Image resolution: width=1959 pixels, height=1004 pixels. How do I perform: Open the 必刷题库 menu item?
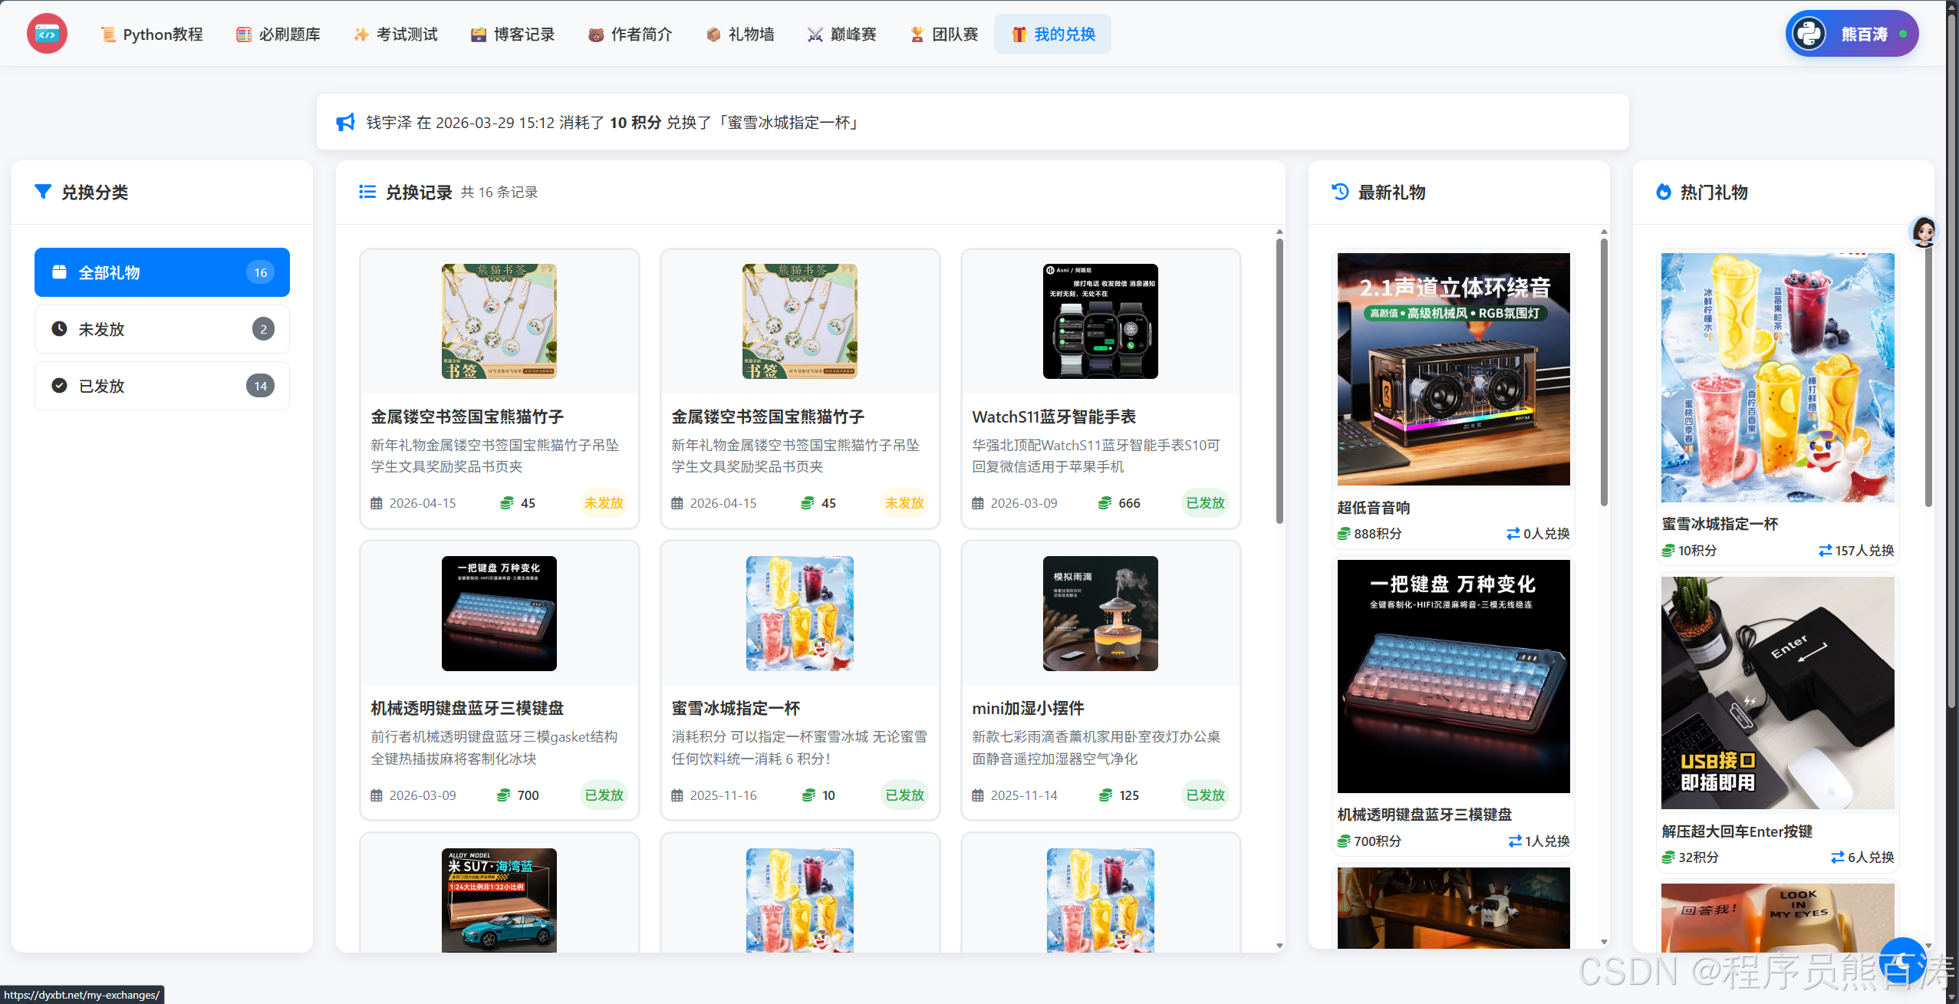pos(278,34)
